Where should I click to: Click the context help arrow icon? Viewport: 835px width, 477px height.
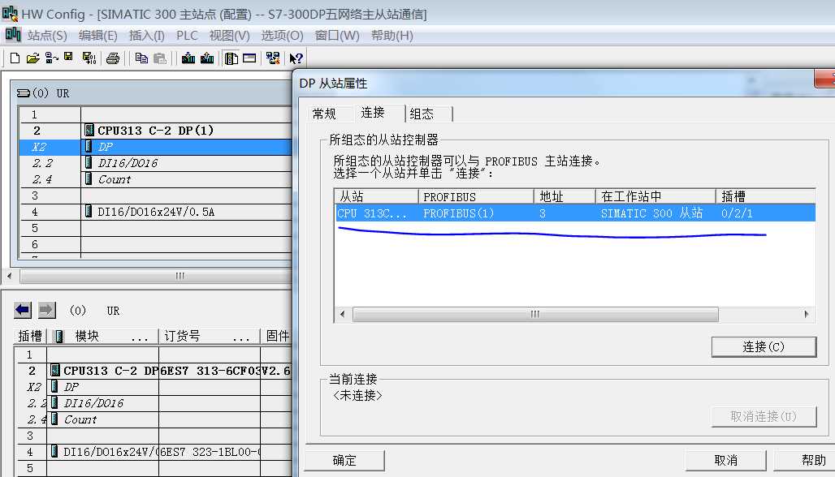click(296, 58)
